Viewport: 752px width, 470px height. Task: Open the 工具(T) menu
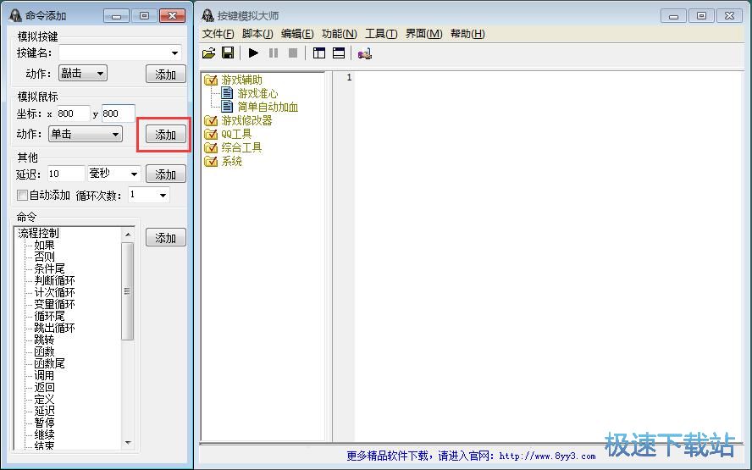[x=380, y=34]
